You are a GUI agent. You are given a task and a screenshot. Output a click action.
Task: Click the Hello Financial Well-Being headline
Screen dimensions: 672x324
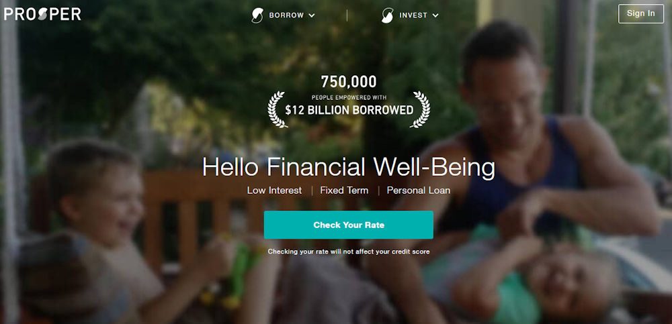[x=348, y=167]
